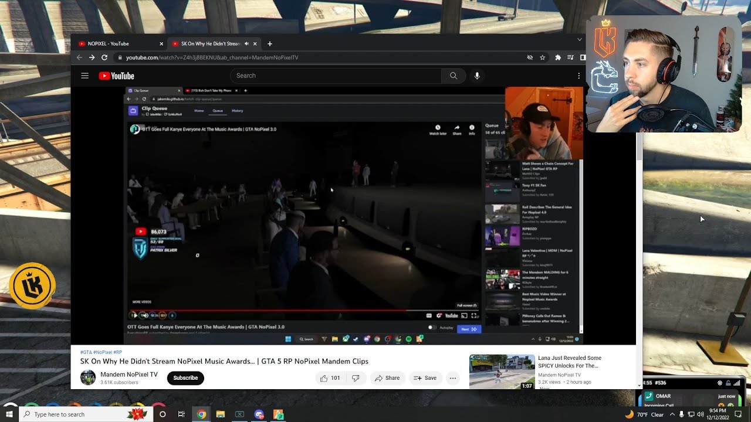Close the NOPIXEL - YouTube tab
The image size is (751, 422).
161,43
